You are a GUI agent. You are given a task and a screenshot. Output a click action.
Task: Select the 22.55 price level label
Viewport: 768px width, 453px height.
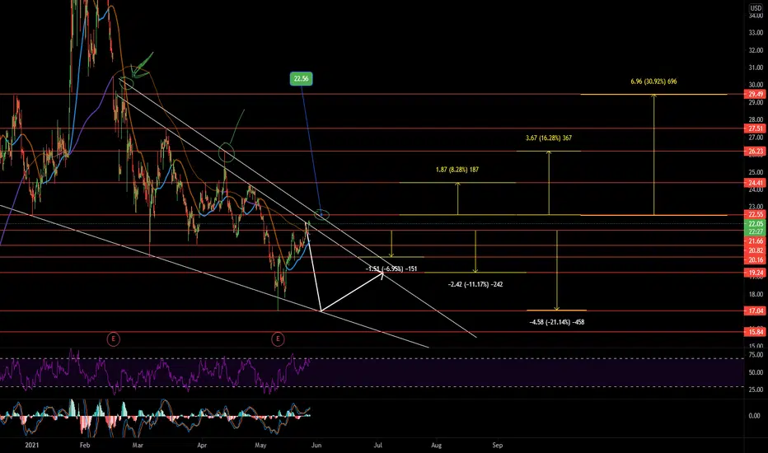[x=755, y=214]
